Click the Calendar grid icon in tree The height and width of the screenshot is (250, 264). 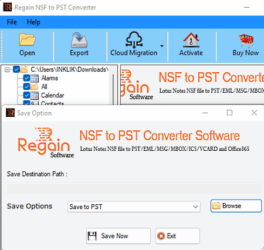point(35,96)
